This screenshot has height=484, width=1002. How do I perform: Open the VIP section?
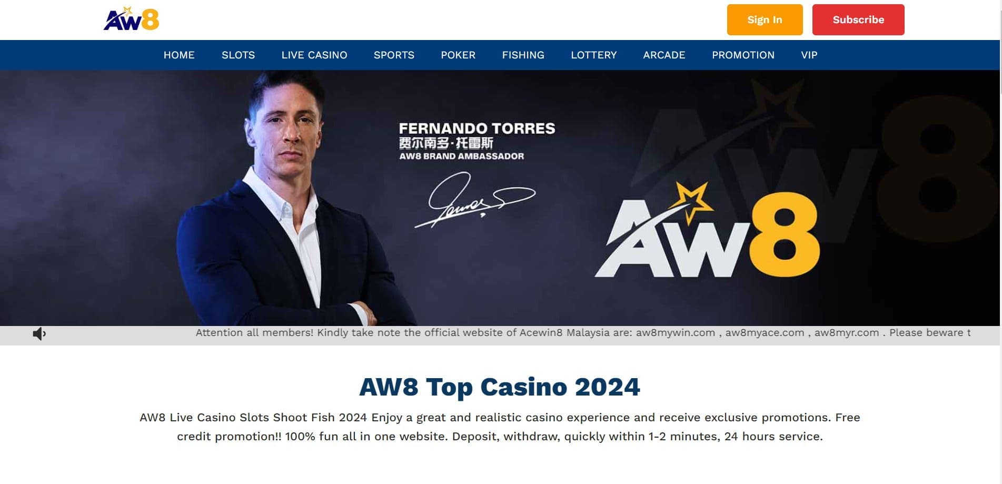(809, 55)
